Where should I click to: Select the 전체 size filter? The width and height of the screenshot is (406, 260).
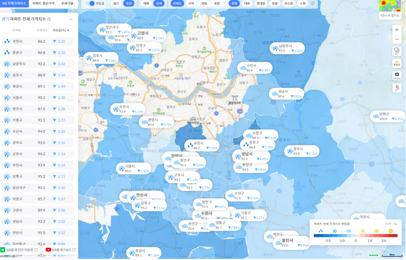(x=234, y=3)
